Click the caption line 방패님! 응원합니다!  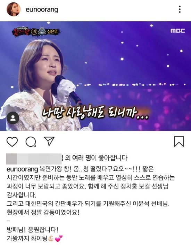32,230
